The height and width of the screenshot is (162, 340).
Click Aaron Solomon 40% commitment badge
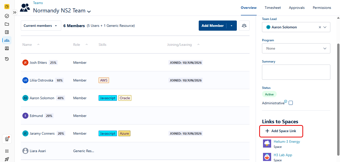[x=60, y=98]
